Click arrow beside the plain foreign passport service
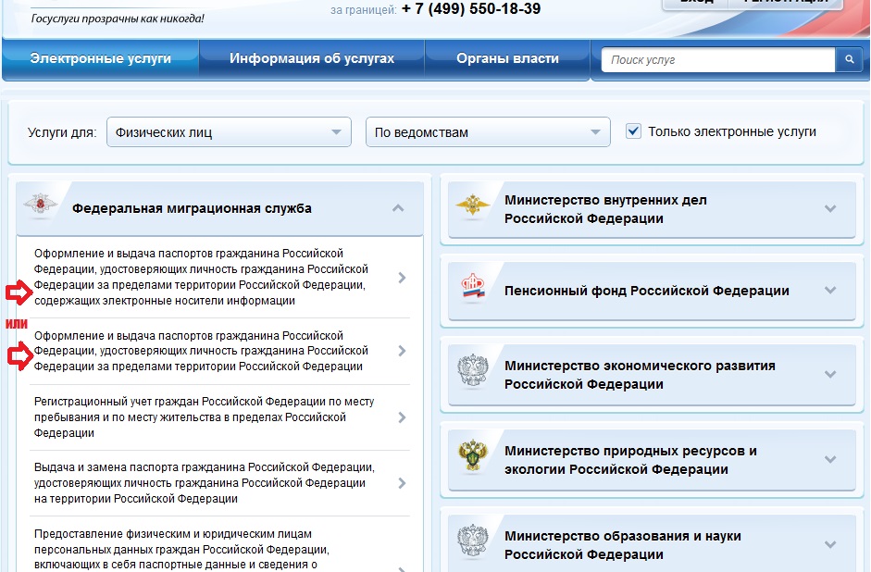This screenshot has height=572, width=871. 402,351
